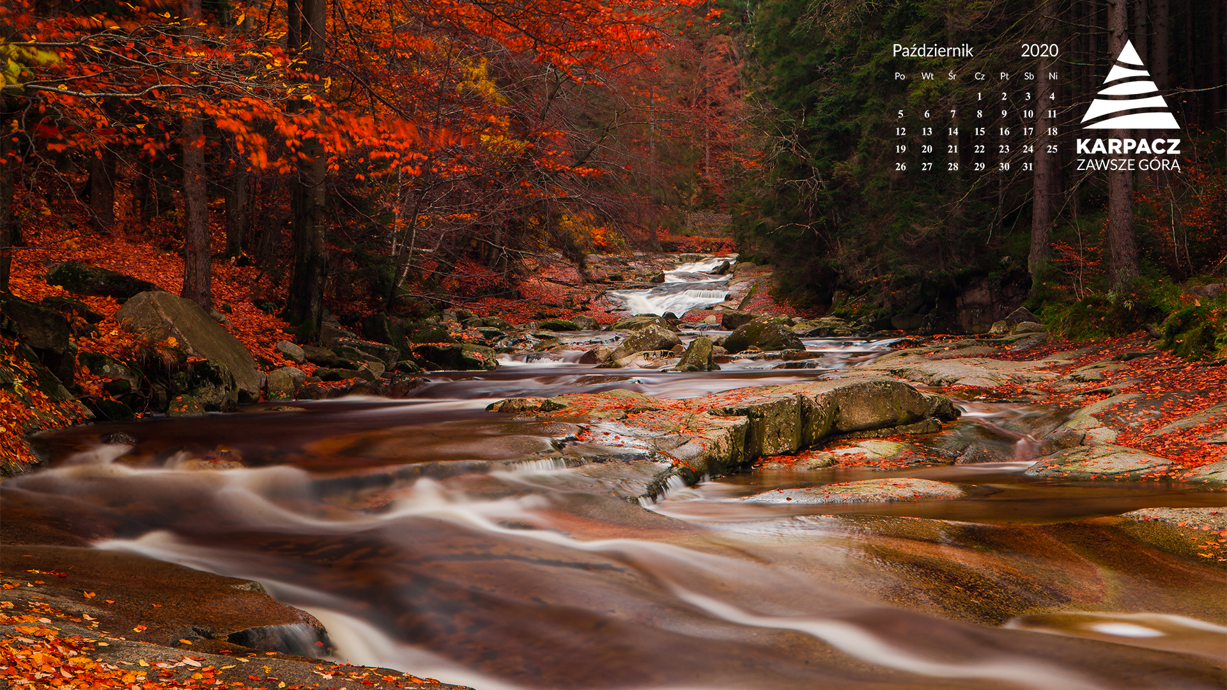Select calendar date 10
Viewport: 1227px width, 690px height.
tap(1028, 114)
